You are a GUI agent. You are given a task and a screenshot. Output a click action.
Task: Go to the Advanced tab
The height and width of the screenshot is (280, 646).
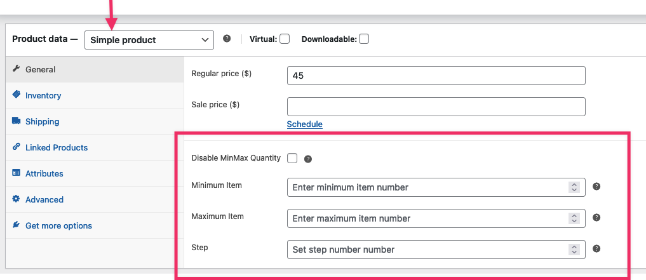point(95,200)
